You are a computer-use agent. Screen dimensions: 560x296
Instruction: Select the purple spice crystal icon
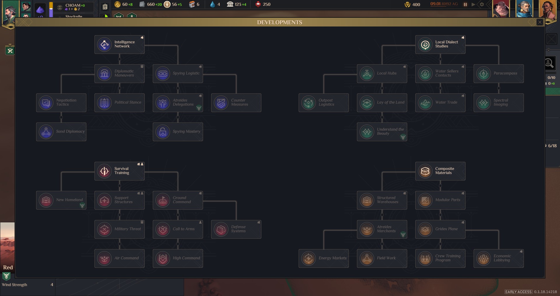(x=40, y=10)
